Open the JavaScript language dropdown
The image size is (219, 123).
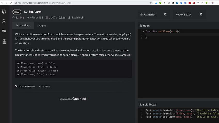click(x=154, y=14)
